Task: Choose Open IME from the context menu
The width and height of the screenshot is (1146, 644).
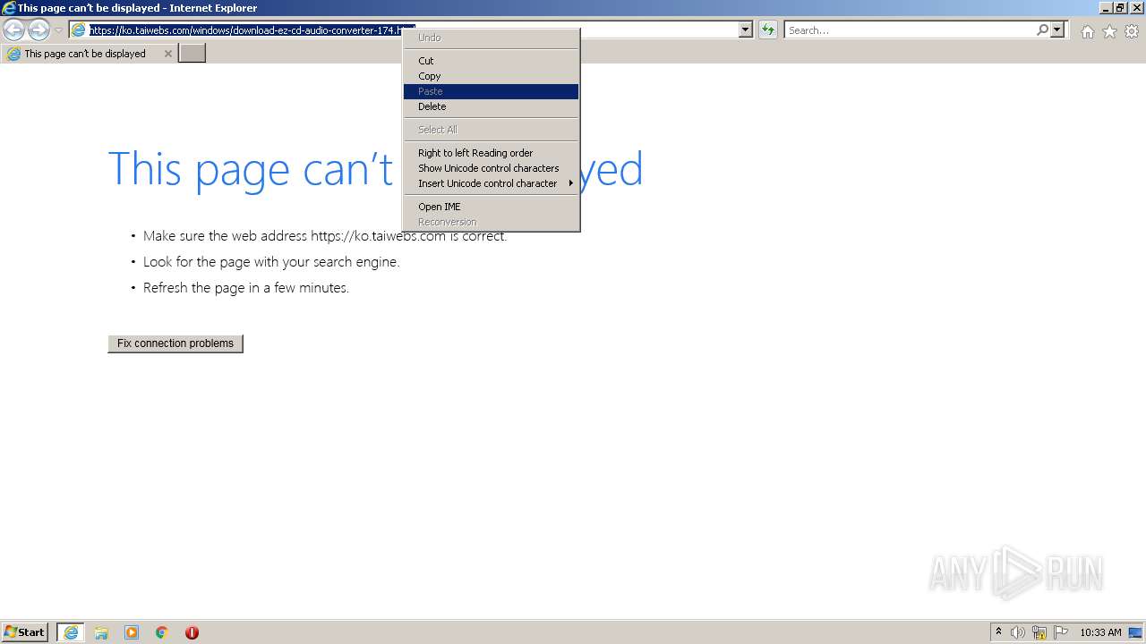Action: coord(491,207)
